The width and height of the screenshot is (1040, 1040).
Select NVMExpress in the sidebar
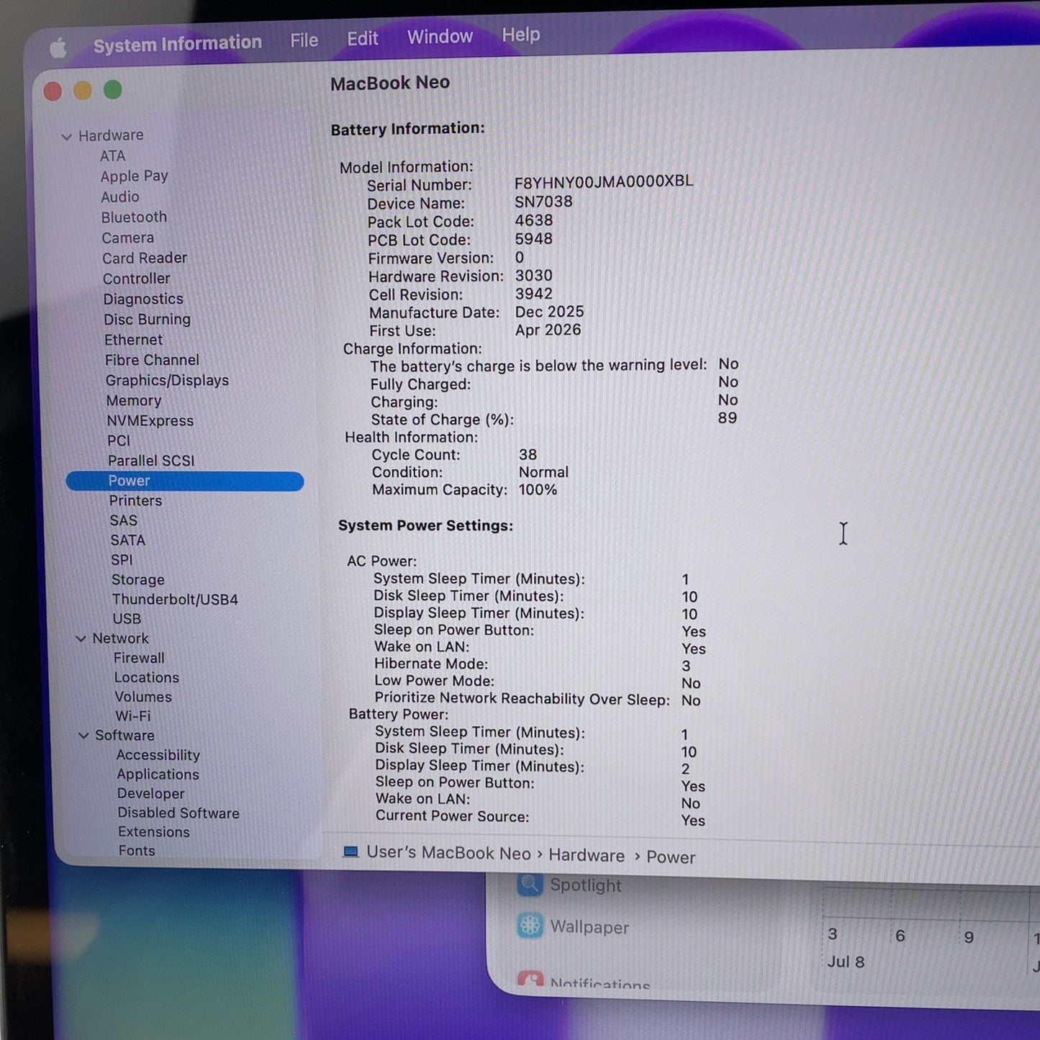pyautogui.click(x=150, y=420)
